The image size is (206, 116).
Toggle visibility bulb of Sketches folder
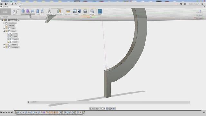coord(6,44)
